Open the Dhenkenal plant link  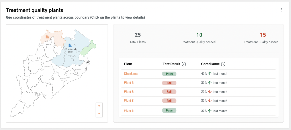131,73
